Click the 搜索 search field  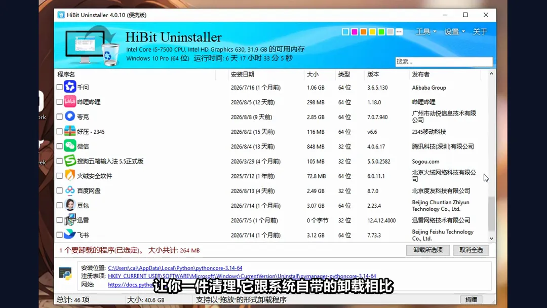pyautogui.click(x=444, y=61)
